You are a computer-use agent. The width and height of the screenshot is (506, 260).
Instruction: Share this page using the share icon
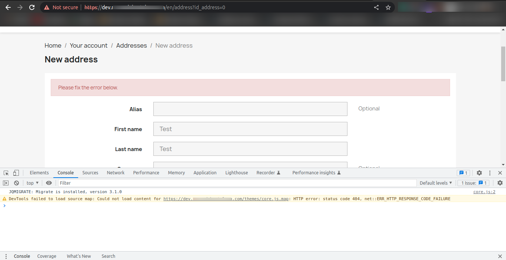(376, 7)
